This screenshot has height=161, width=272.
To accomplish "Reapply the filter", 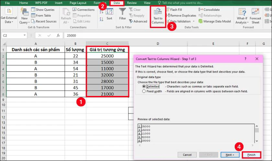I will [137, 15].
